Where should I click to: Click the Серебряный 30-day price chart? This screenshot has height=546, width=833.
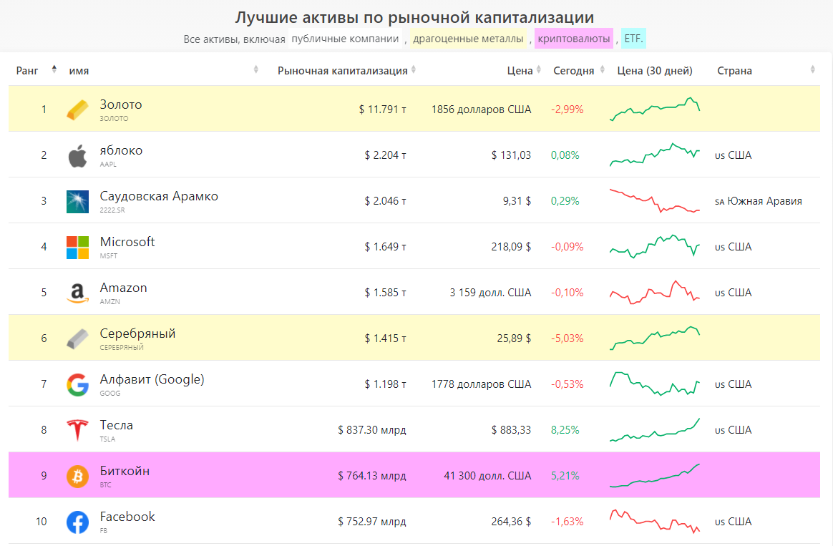[655, 338]
